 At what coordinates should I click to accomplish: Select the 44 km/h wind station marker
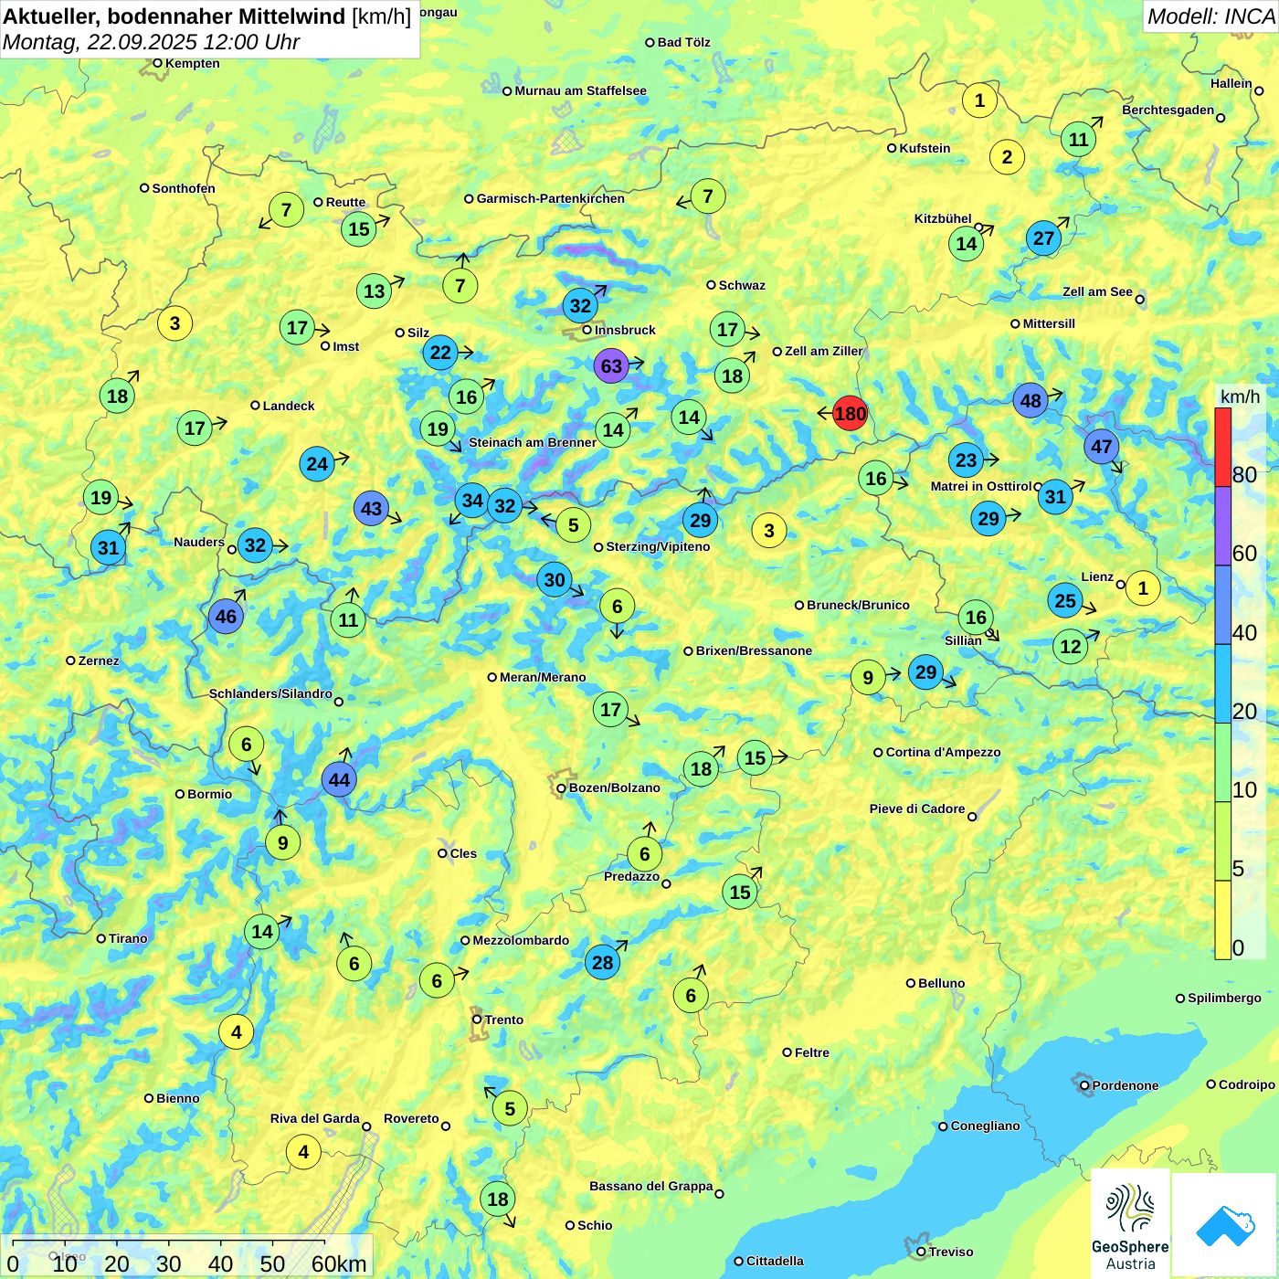(x=339, y=779)
